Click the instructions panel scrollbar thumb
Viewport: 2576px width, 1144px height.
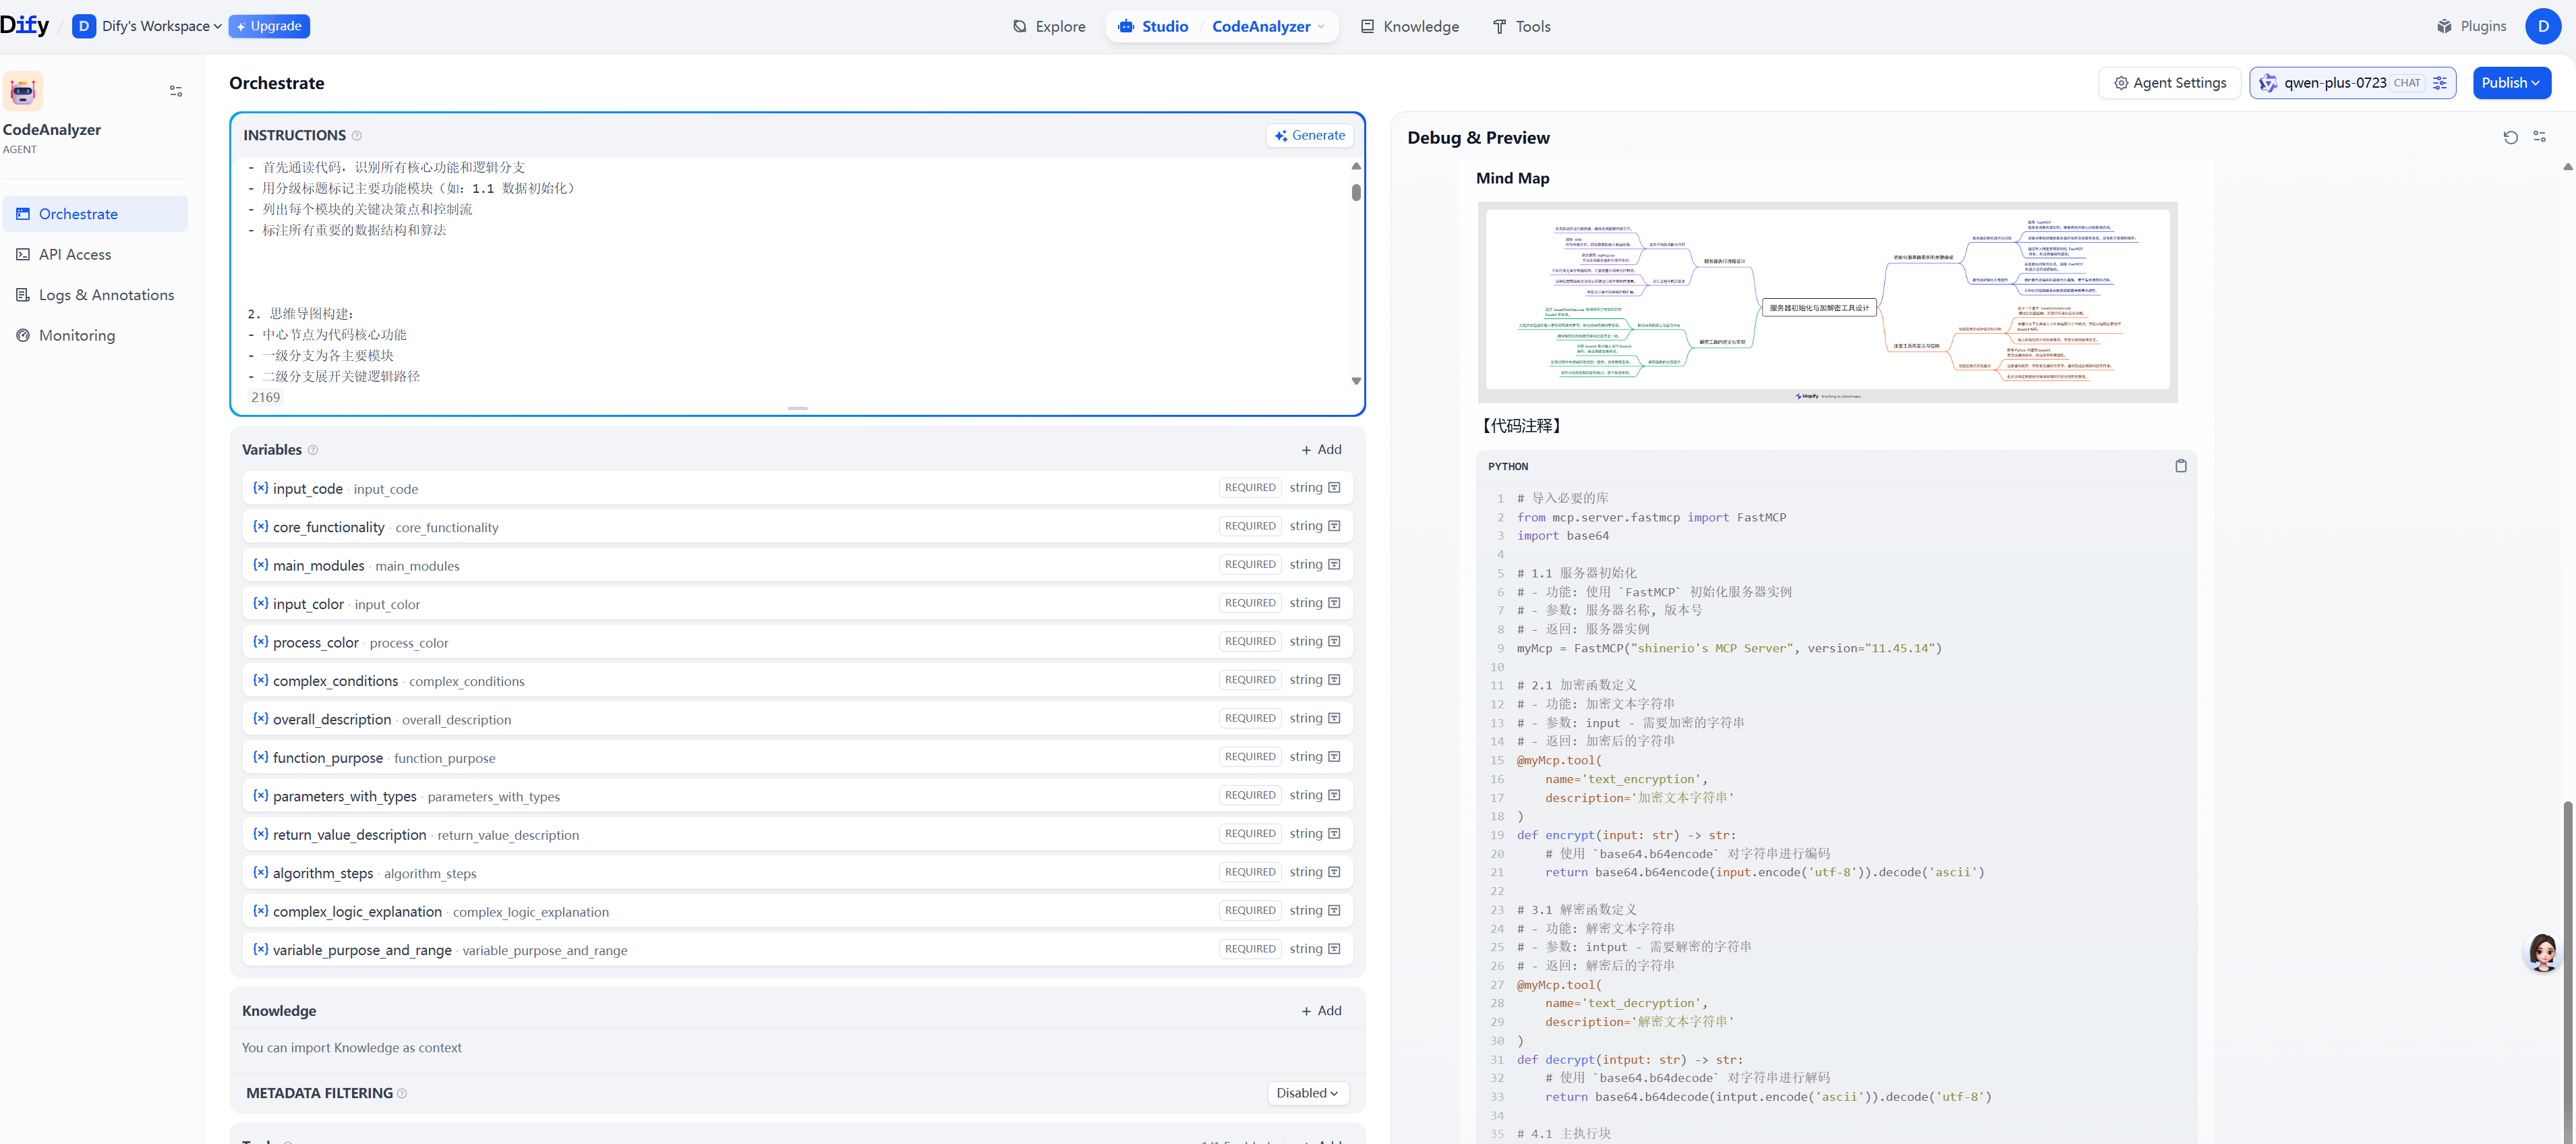pos(1356,192)
